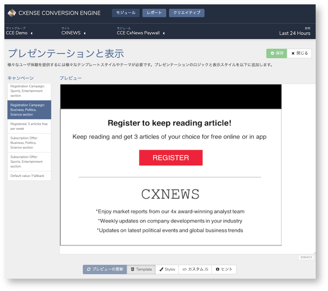Viewport: 328px width, 291px height.
Task: Select Default value / Fallback campaign
Action: [29, 176]
